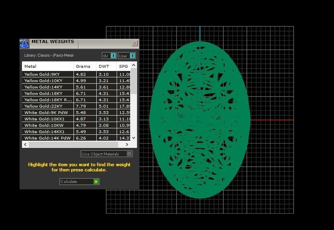
Task: Select the White Gold:10KW row
Action: [x=76, y=125]
